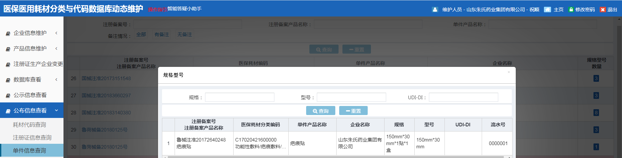Close the 规格型号 dialog
This screenshot has width=622, height=158.
tap(509, 72)
